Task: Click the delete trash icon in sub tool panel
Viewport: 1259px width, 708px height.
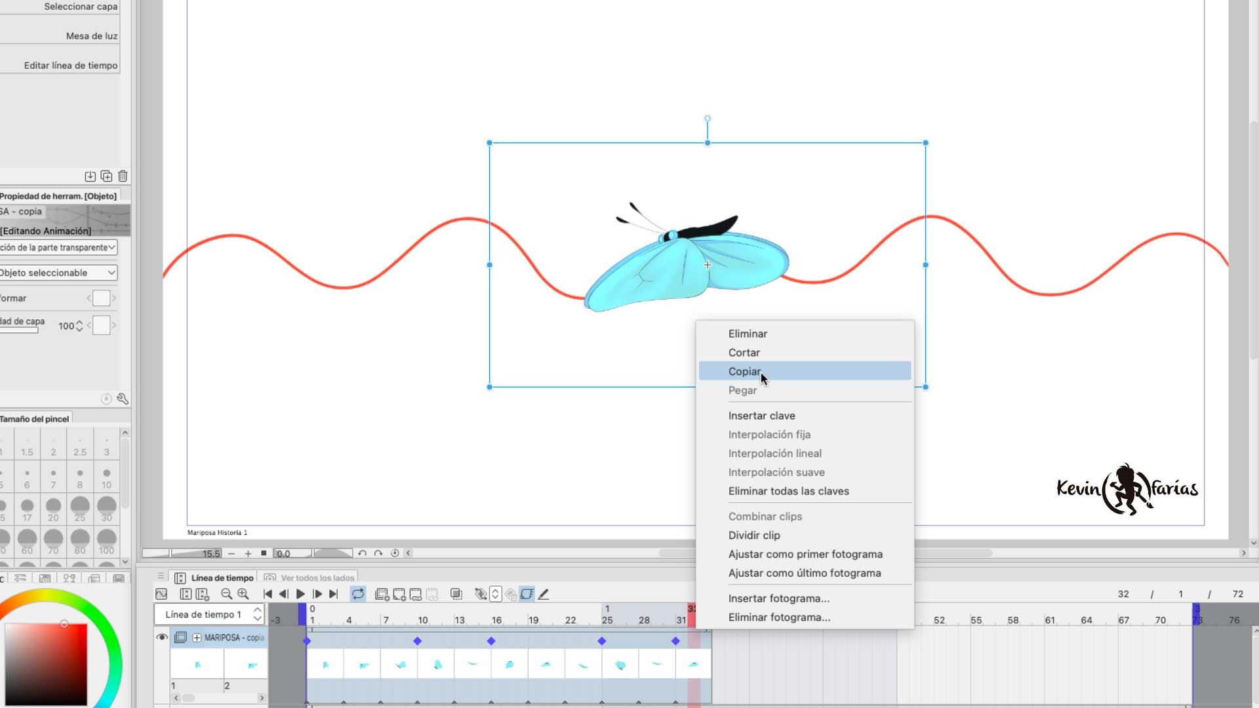Action: [123, 176]
